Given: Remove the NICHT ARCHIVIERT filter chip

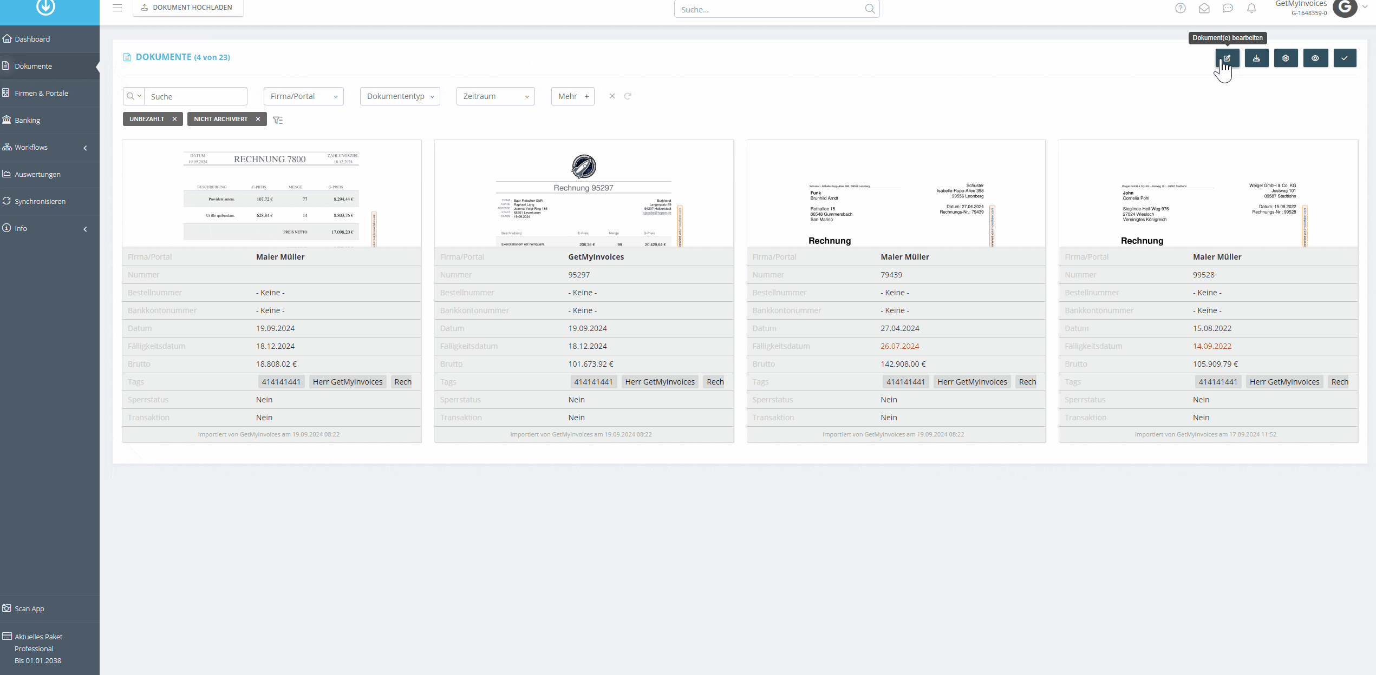Looking at the screenshot, I should tap(258, 119).
